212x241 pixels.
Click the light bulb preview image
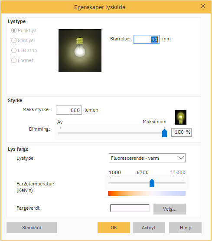80,50
